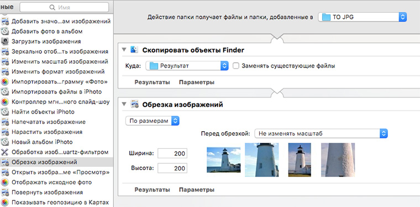This screenshot has width=420, height=207.
Task: Select 'Изменить масштаб изображений' action
Action: tap(60, 61)
